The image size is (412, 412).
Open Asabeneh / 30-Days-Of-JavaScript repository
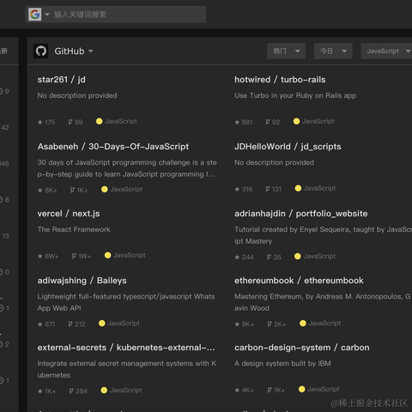(x=113, y=147)
